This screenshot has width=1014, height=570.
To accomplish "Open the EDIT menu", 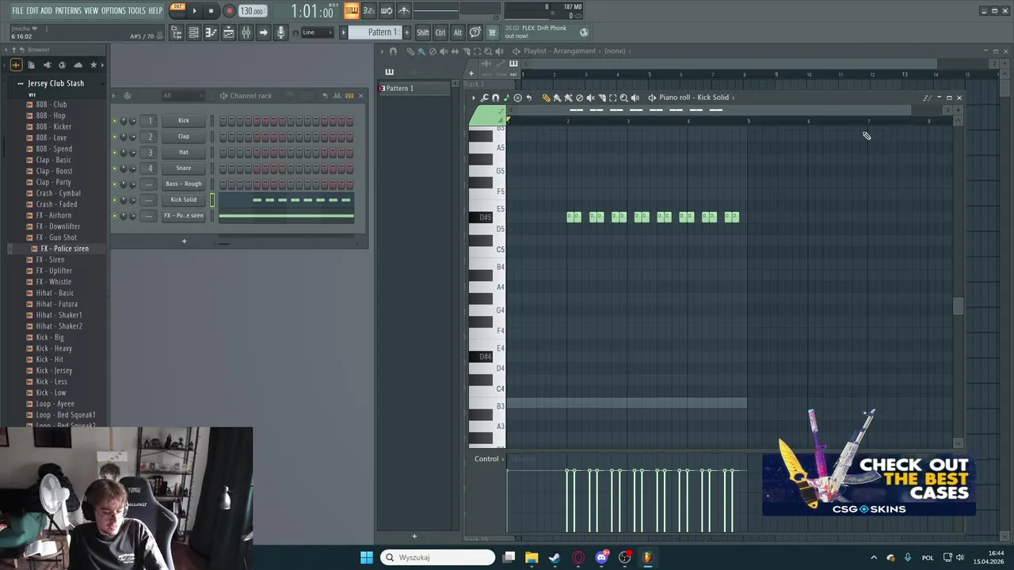I will (32, 10).
